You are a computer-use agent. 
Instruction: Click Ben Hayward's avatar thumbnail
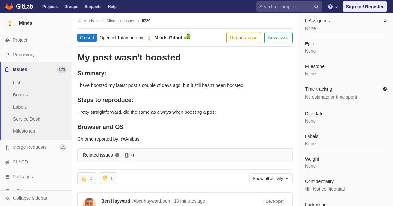click(89, 202)
